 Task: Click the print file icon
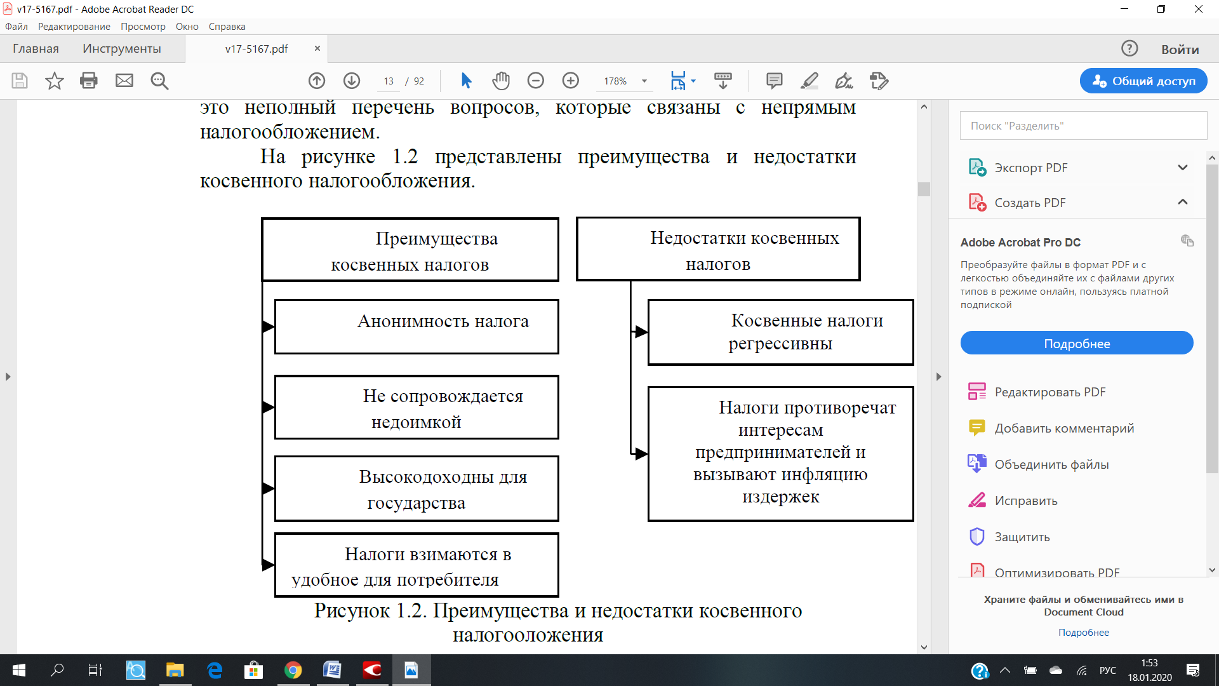coord(89,81)
